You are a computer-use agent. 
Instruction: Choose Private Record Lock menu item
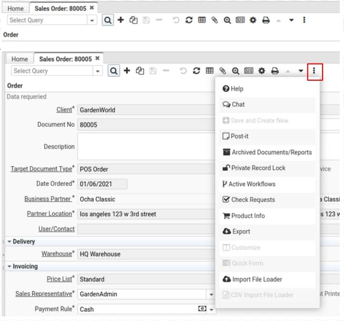pos(258,168)
